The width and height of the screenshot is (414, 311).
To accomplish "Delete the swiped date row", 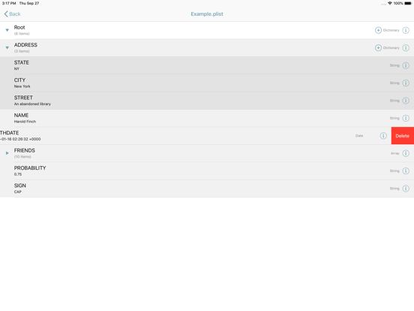I will pos(403,136).
